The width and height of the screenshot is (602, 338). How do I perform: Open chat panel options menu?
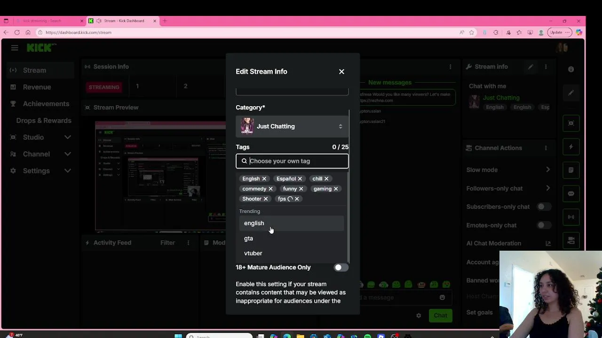click(450, 67)
